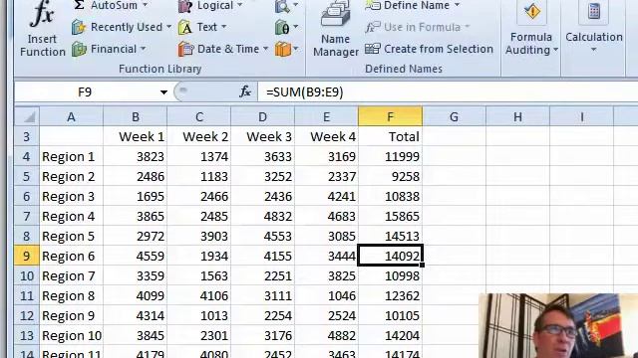Open the Text functions menu

[x=202, y=27]
